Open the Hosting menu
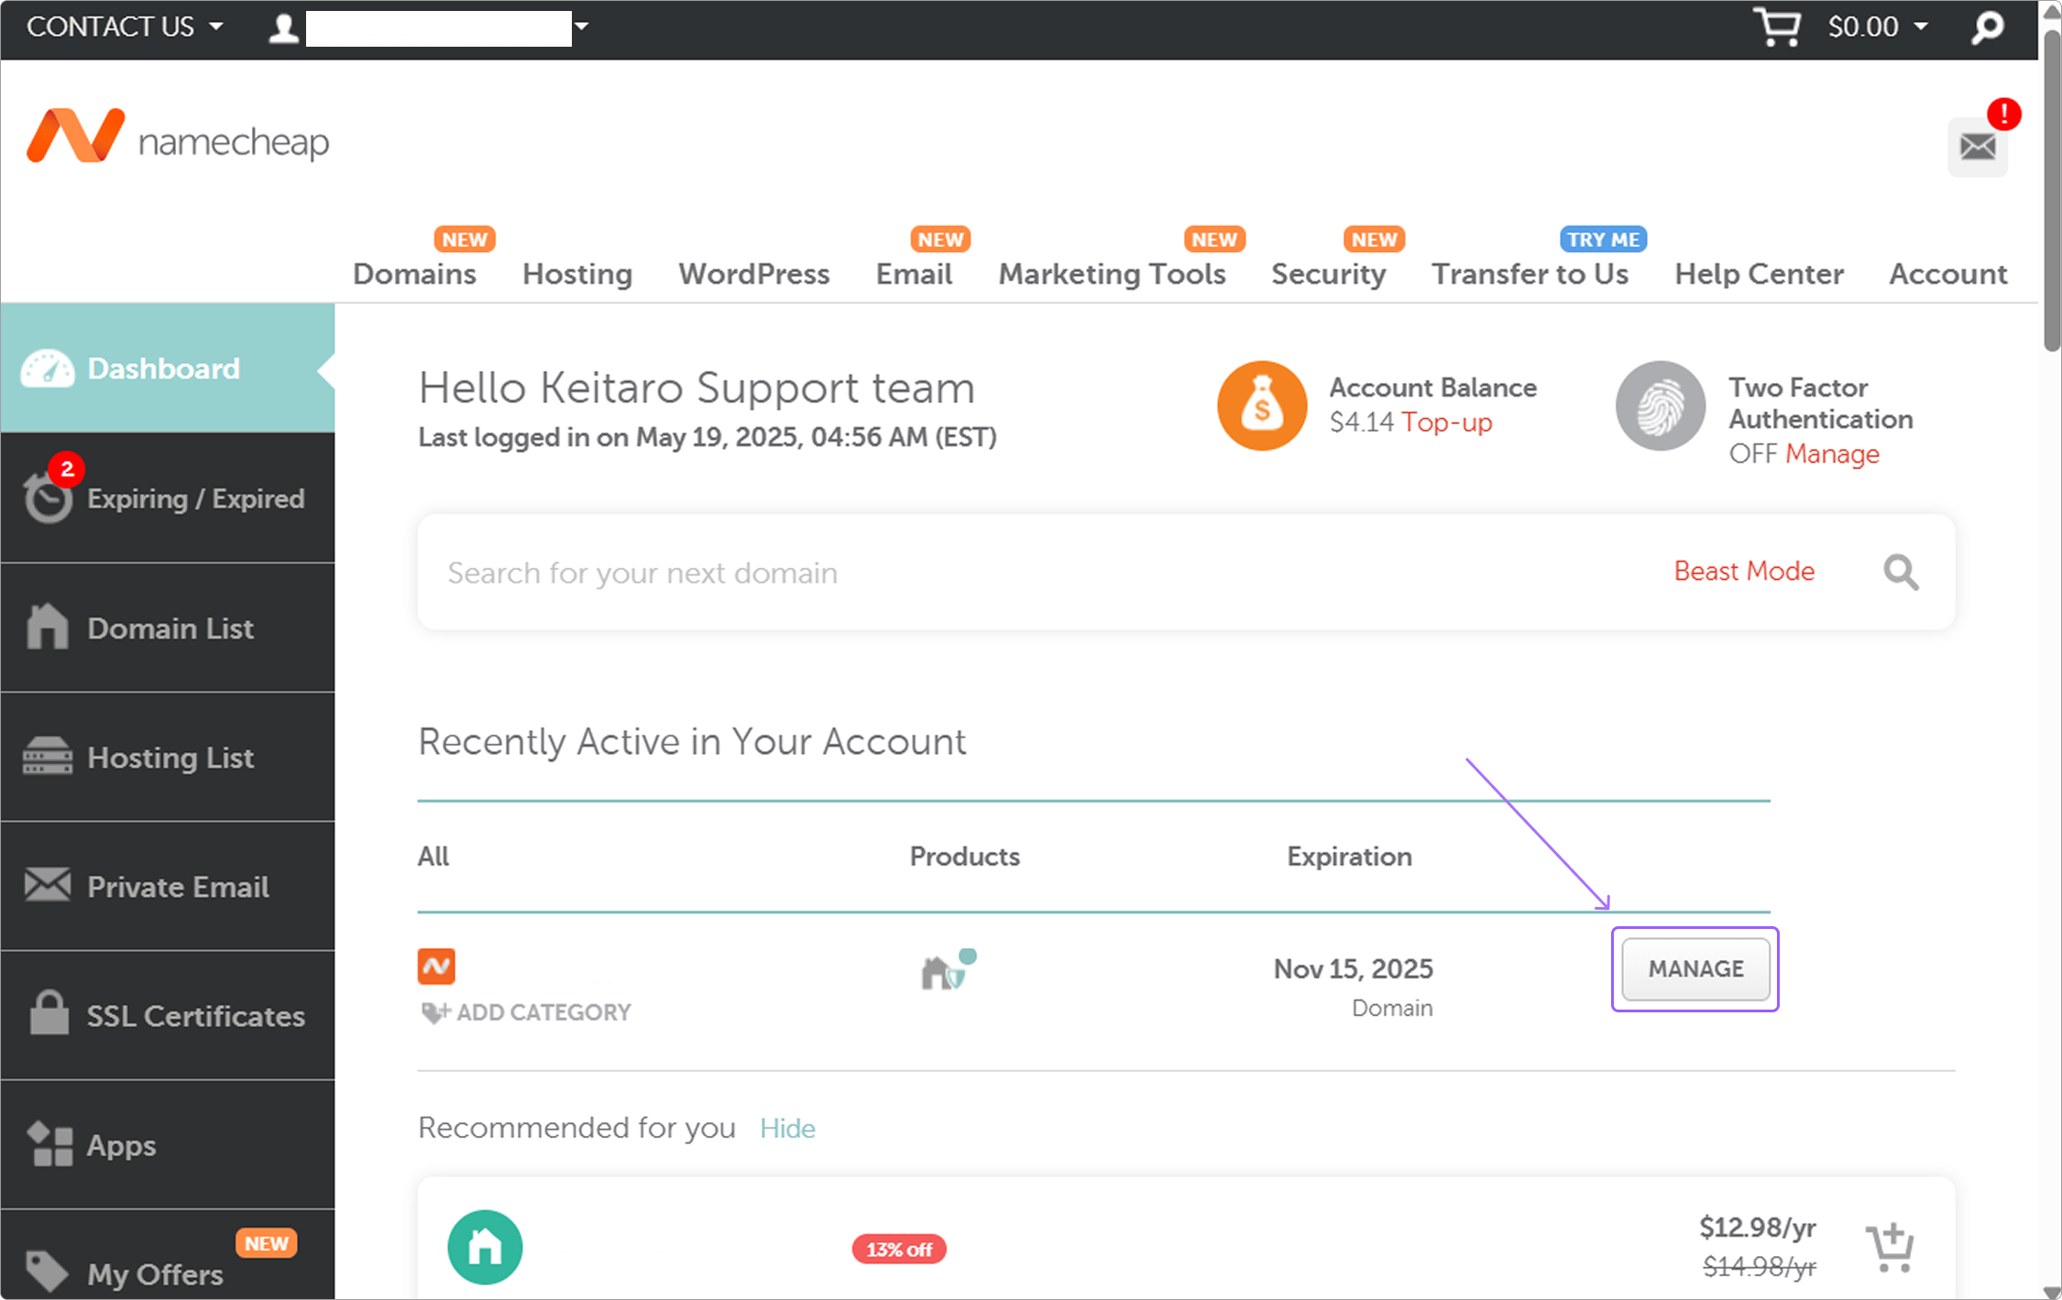 (577, 274)
